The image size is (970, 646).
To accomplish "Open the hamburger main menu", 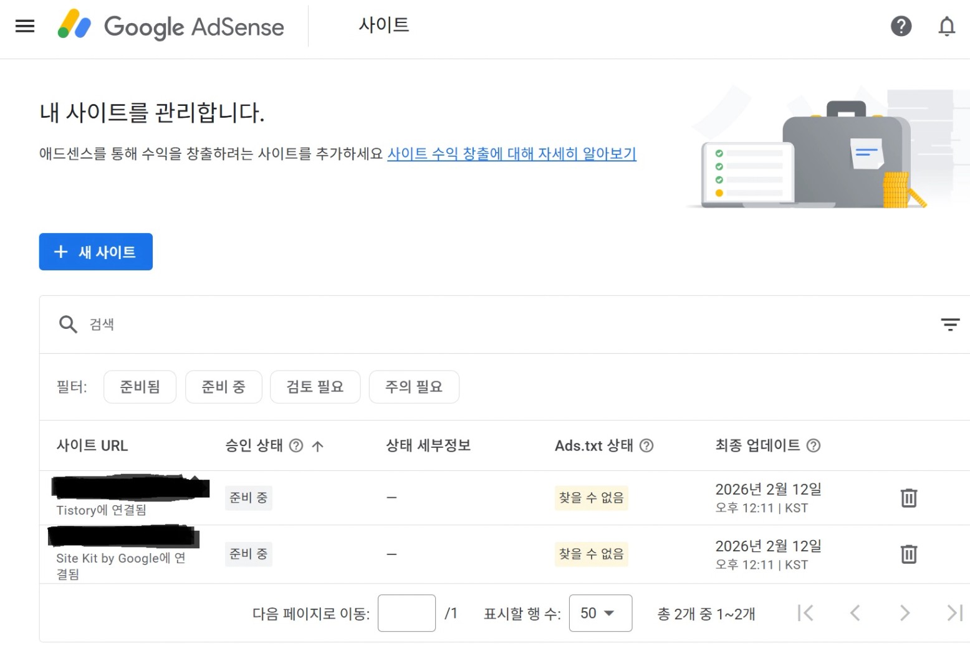I will [x=25, y=26].
